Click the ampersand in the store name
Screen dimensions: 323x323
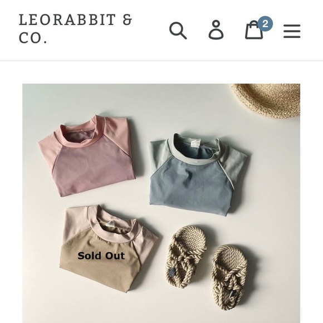[x=127, y=20]
